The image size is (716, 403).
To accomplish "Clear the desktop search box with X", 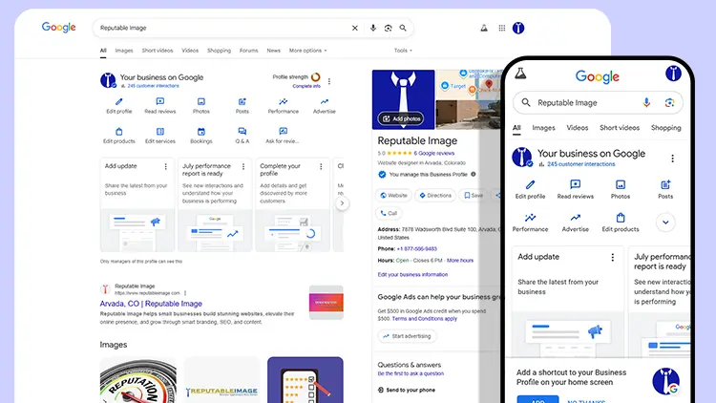I will tap(355, 28).
